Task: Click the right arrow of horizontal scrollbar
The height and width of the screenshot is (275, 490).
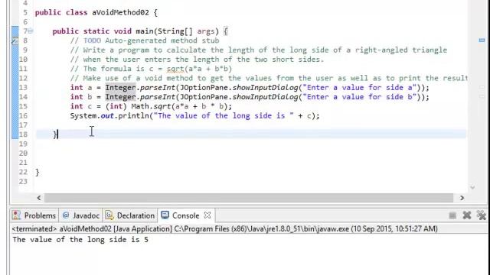Action: pyautogui.click(x=462, y=198)
